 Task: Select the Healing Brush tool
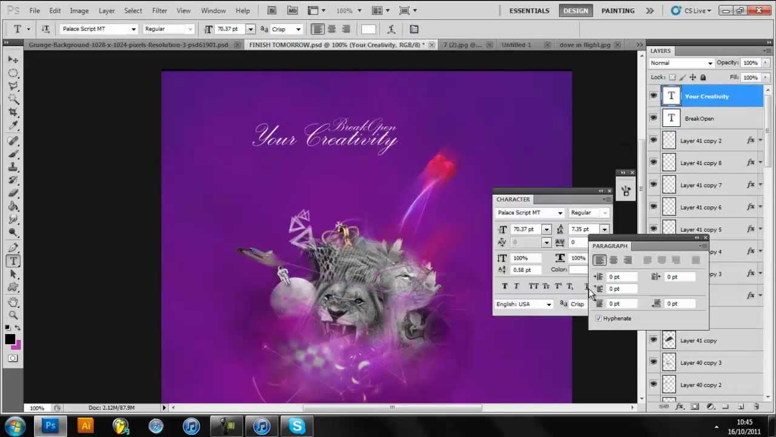pyautogui.click(x=13, y=141)
